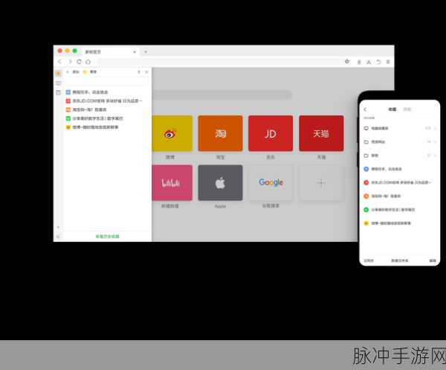Click the search field in favorites panel
446x370 pixels.
[107, 81]
